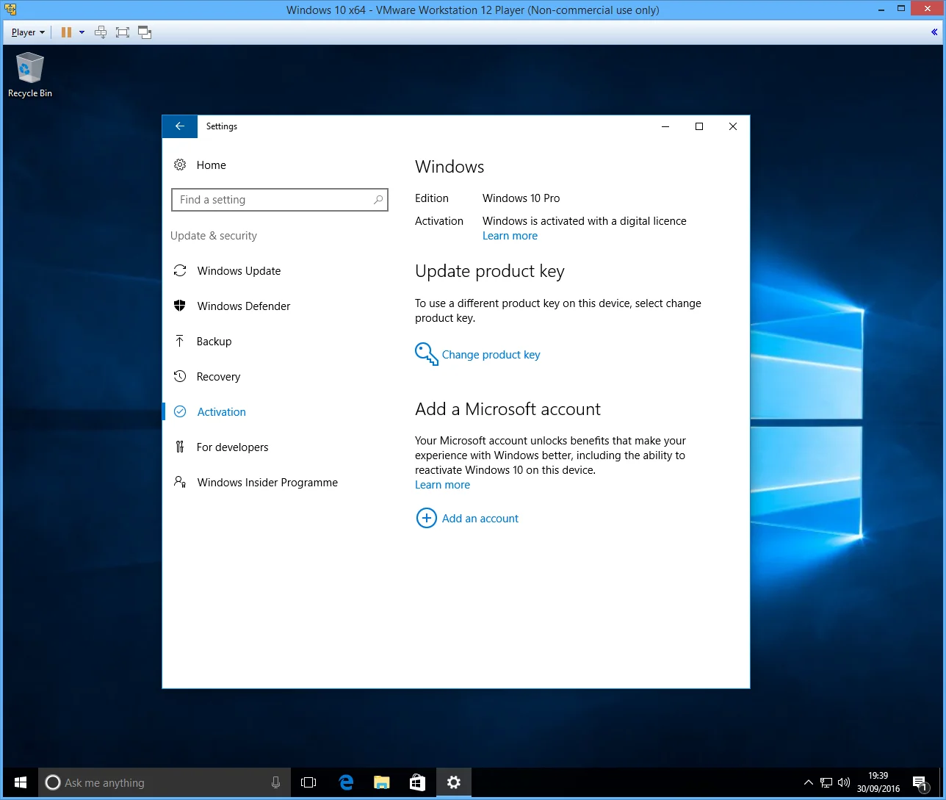This screenshot has width=946, height=800.
Task: Send Ctrl+Alt+Del to the virtual machine
Action: tap(101, 32)
